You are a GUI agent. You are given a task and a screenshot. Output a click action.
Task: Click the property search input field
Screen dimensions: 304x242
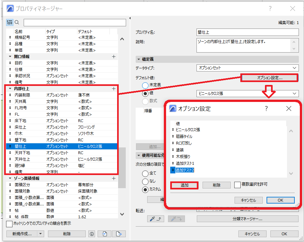[x=75, y=22]
